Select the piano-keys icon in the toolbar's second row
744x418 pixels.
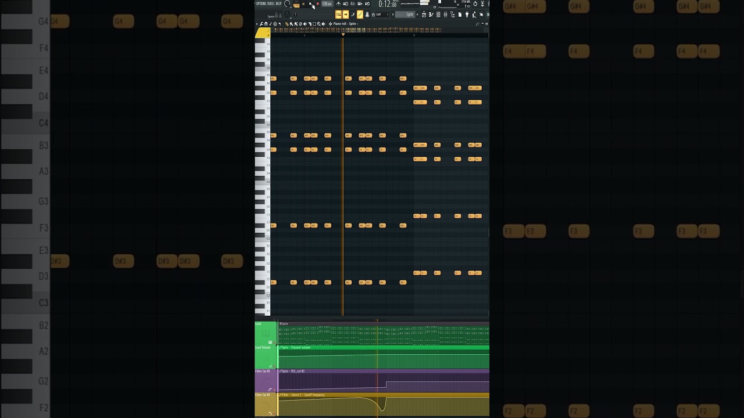pyautogui.click(x=338, y=15)
